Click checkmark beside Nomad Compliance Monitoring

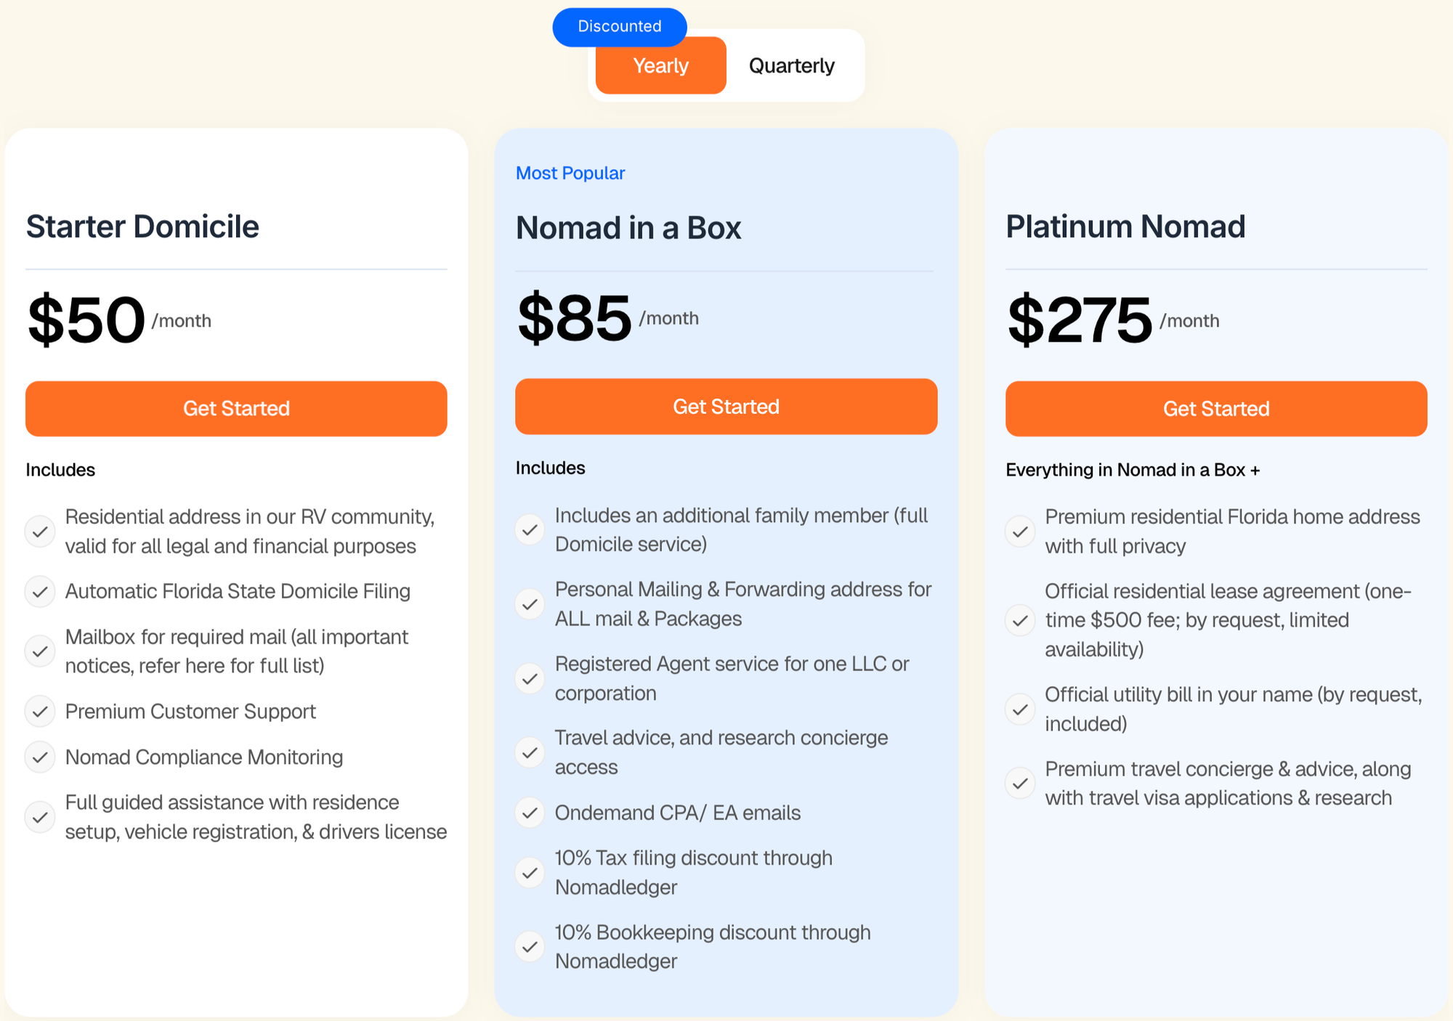[41, 757]
